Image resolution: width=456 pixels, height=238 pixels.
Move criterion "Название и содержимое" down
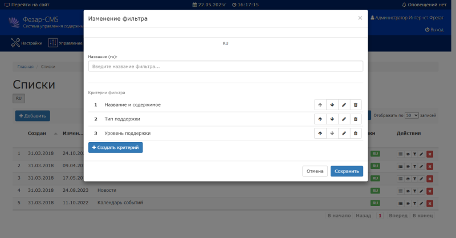tap(332, 104)
